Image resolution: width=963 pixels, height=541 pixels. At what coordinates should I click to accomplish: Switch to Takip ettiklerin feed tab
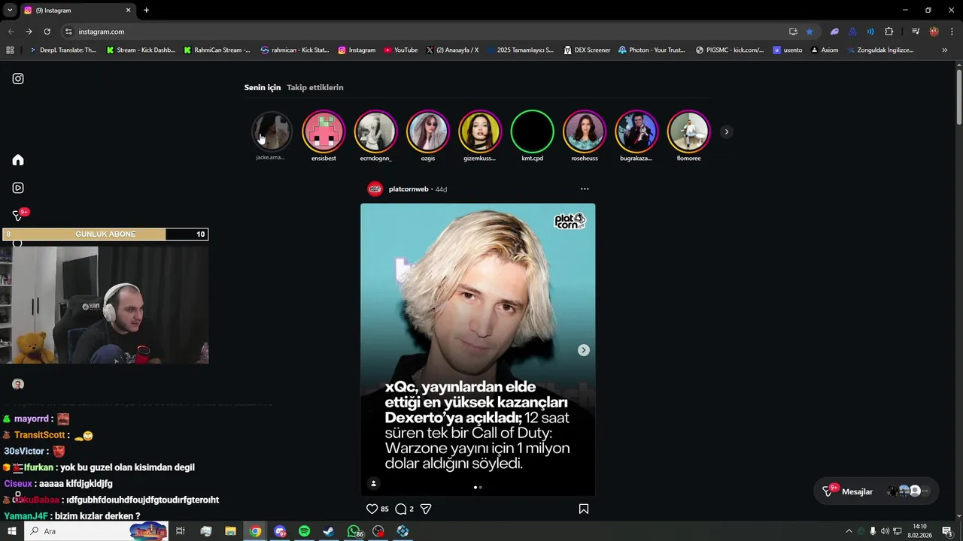tap(315, 87)
